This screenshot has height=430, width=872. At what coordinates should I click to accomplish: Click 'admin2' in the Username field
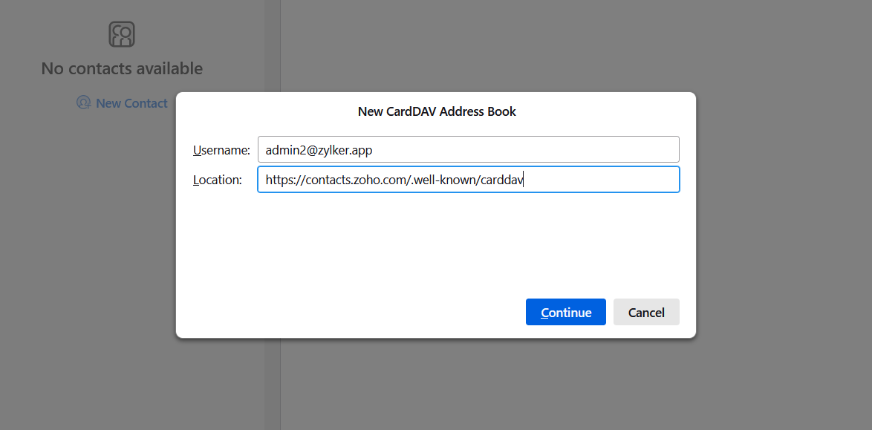tap(282, 150)
